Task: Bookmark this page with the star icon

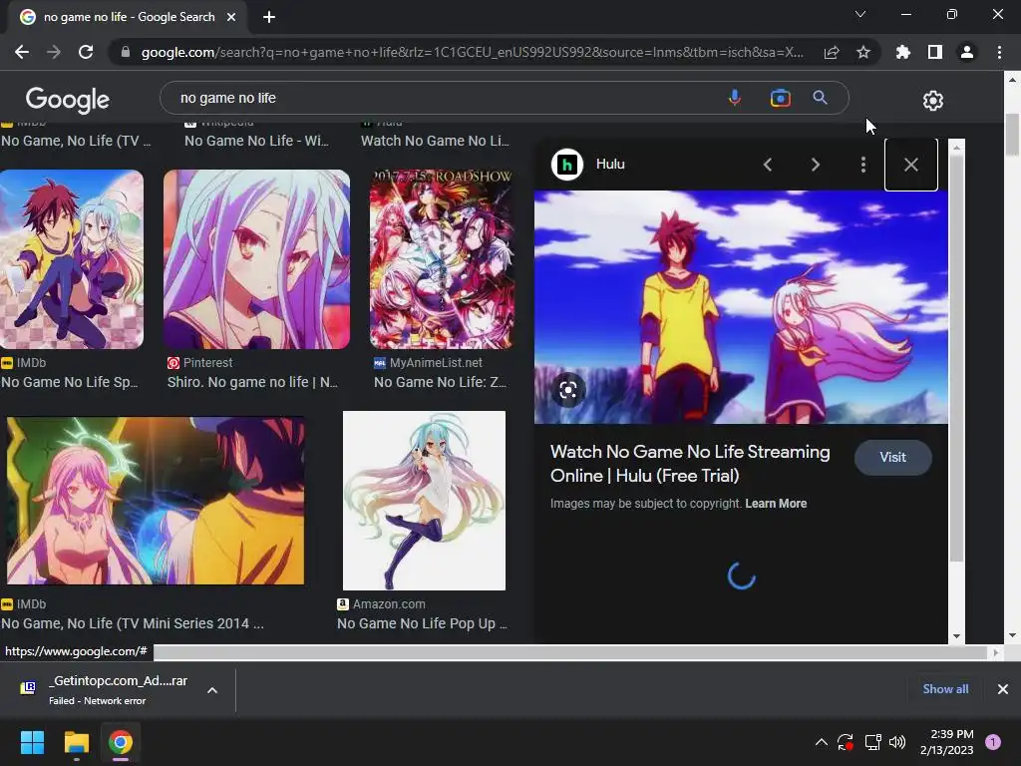Action: tap(863, 52)
